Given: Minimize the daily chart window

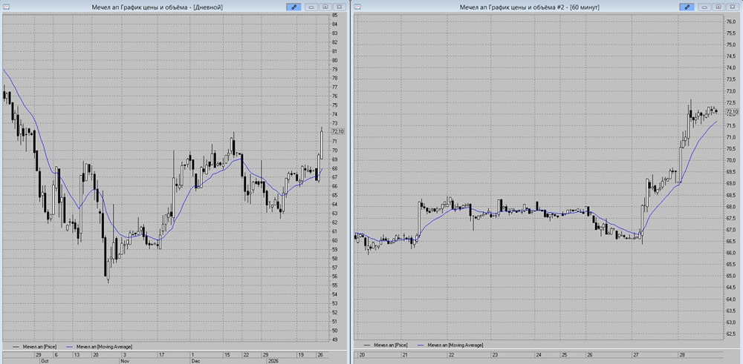Looking at the screenshot, I should pos(312,7).
